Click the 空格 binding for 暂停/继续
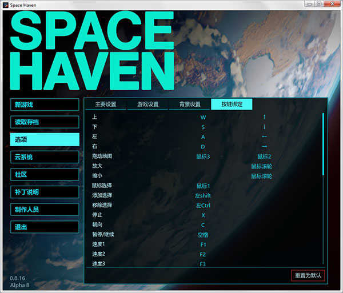The width and height of the screenshot is (343, 293). click(203, 235)
